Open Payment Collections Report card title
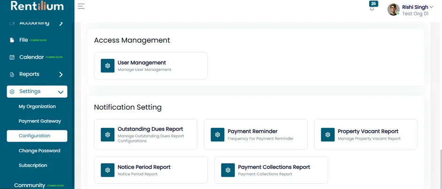 click(274, 167)
